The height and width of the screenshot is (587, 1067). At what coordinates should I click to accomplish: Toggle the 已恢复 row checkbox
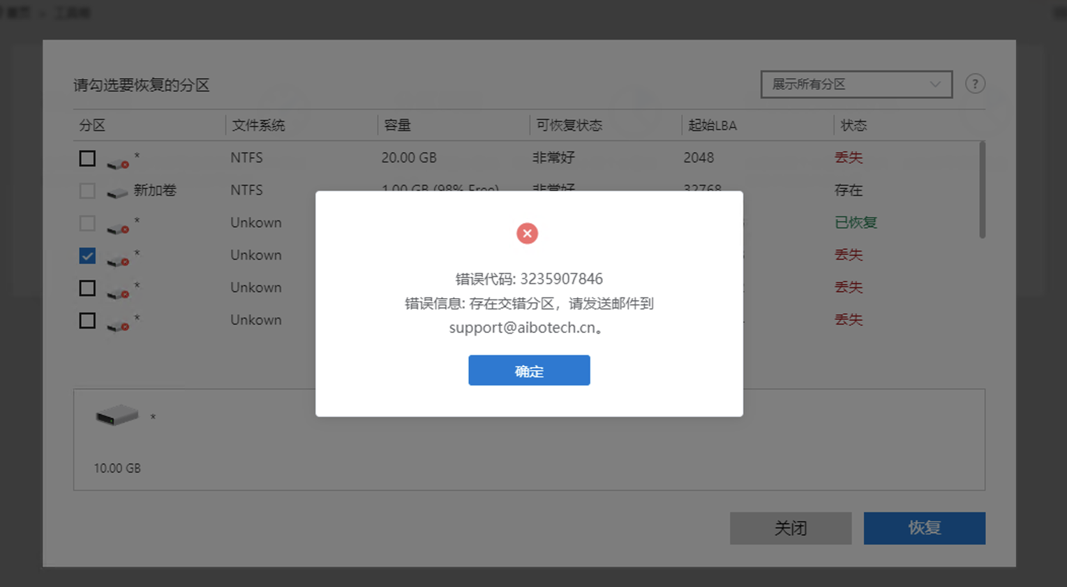[x=87, y=223]
